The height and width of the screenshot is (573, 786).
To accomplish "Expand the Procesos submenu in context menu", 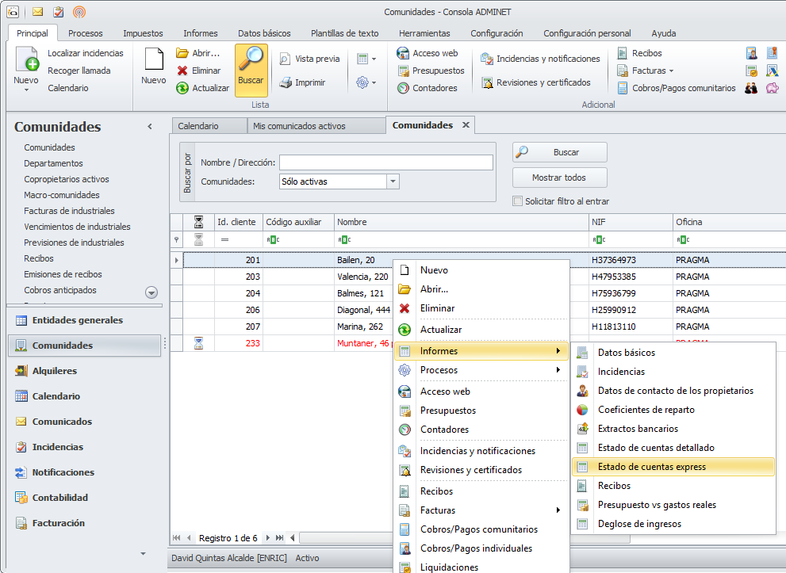I will pyautogui.click(x=481, y=370).
